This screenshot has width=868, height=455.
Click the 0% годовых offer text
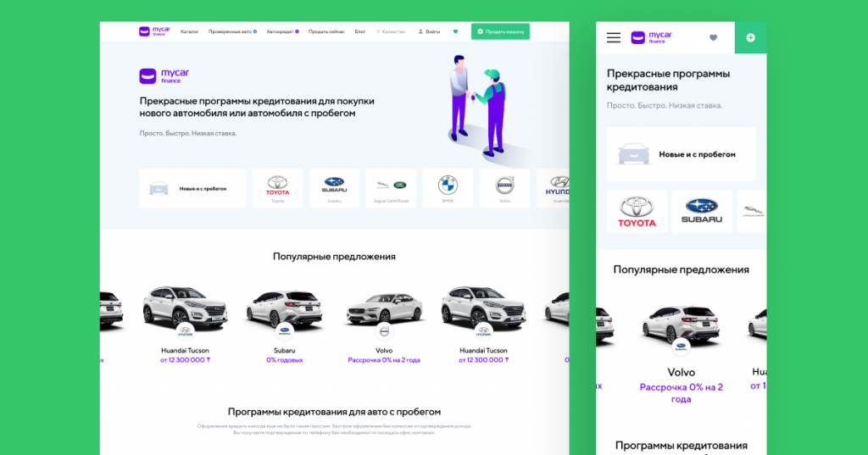click(285, 360)
